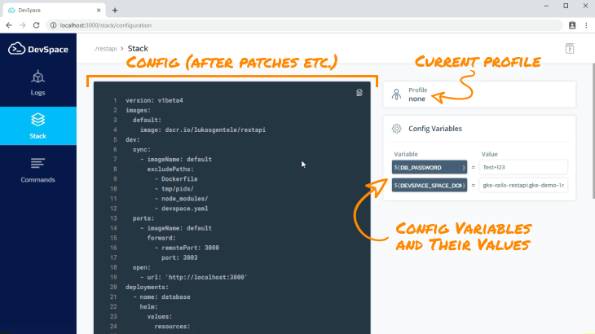
Task: Click the page vertical scrollbar
Action: point(593,131)
